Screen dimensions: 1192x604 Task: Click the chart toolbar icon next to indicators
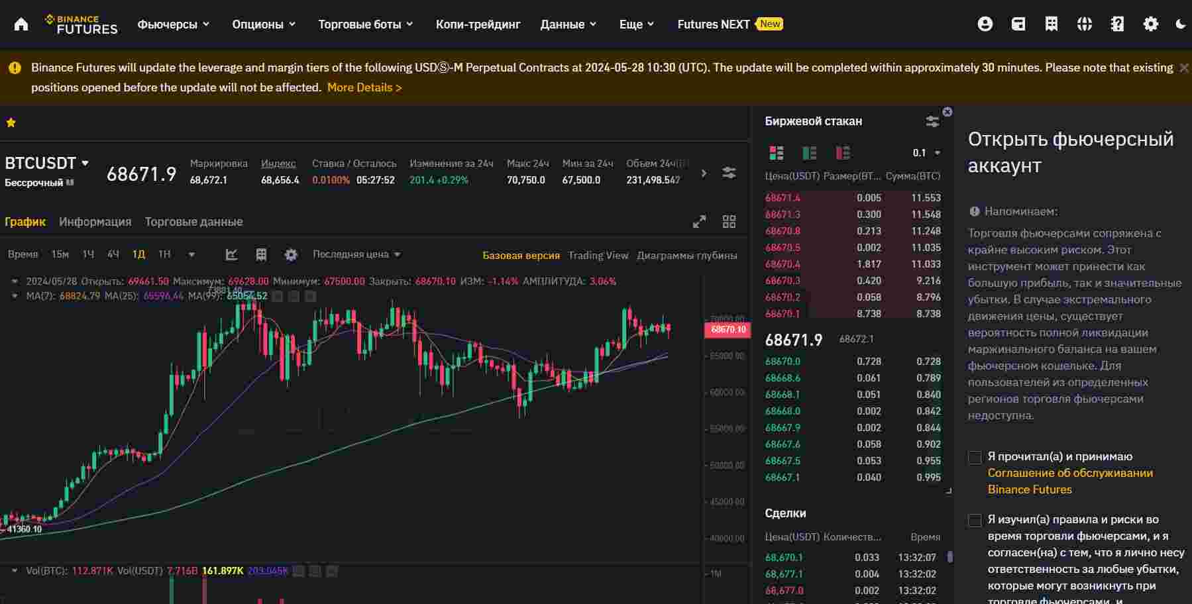(261, 254)
